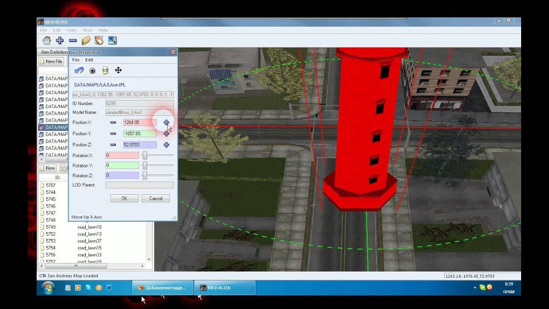This screenshot has height=309, width=549.
Task: Select the road_lawn33 row
Action: click(89, 255)
